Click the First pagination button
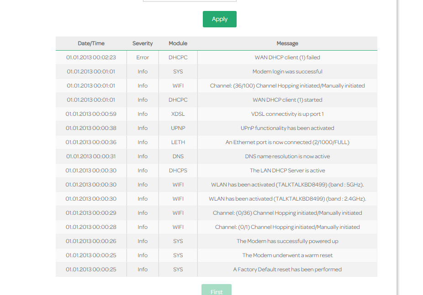Screen dimensions: 423x295 [217, 291]
